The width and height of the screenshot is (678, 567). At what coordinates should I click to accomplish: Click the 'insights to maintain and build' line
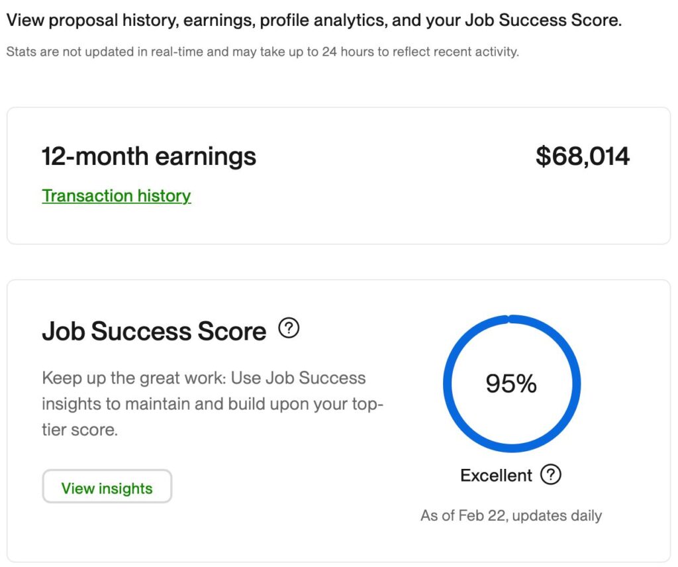(x=213, y=404)
